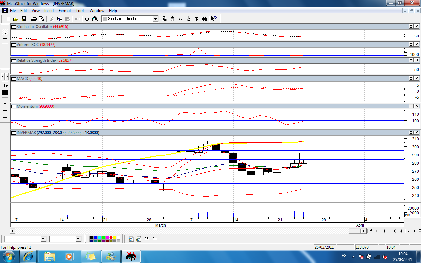The image size is (421, 263).
Task: Click the dollar sign toolbar icon
Action: point(196,19)
